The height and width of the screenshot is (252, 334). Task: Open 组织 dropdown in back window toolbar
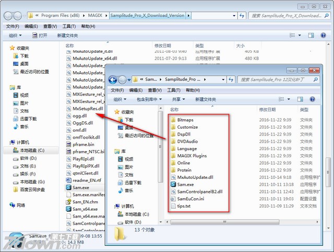15,36
